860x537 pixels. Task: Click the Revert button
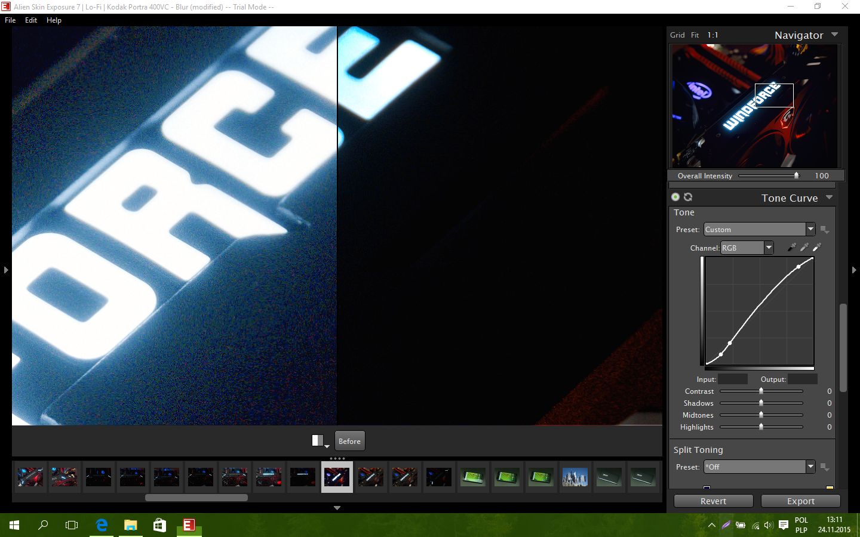pos(713,501)
